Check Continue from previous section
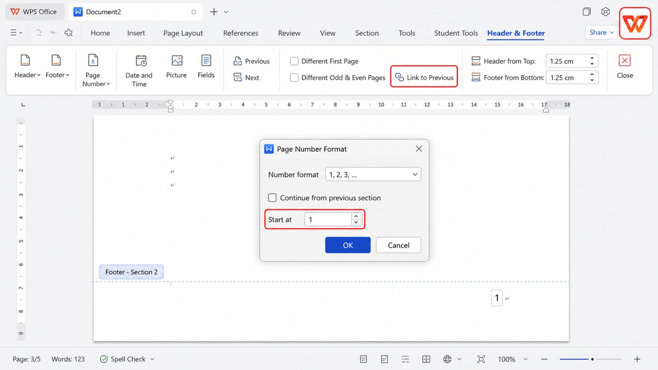The width and height of the screenshot is (658, 370). 272,198
